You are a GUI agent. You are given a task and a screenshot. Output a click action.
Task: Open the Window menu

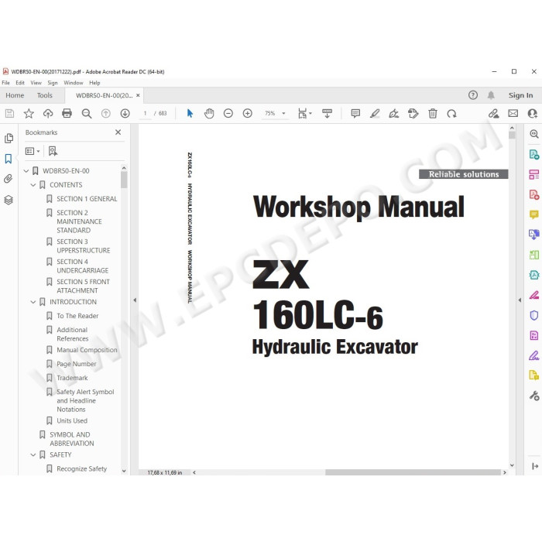pos(74,83)
